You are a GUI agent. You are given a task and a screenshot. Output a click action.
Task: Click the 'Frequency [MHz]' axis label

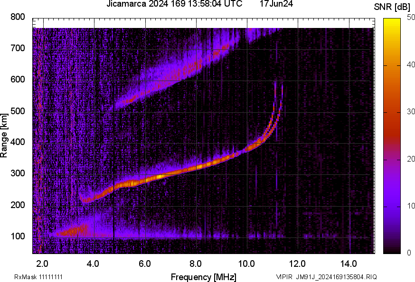coord(204,277)
